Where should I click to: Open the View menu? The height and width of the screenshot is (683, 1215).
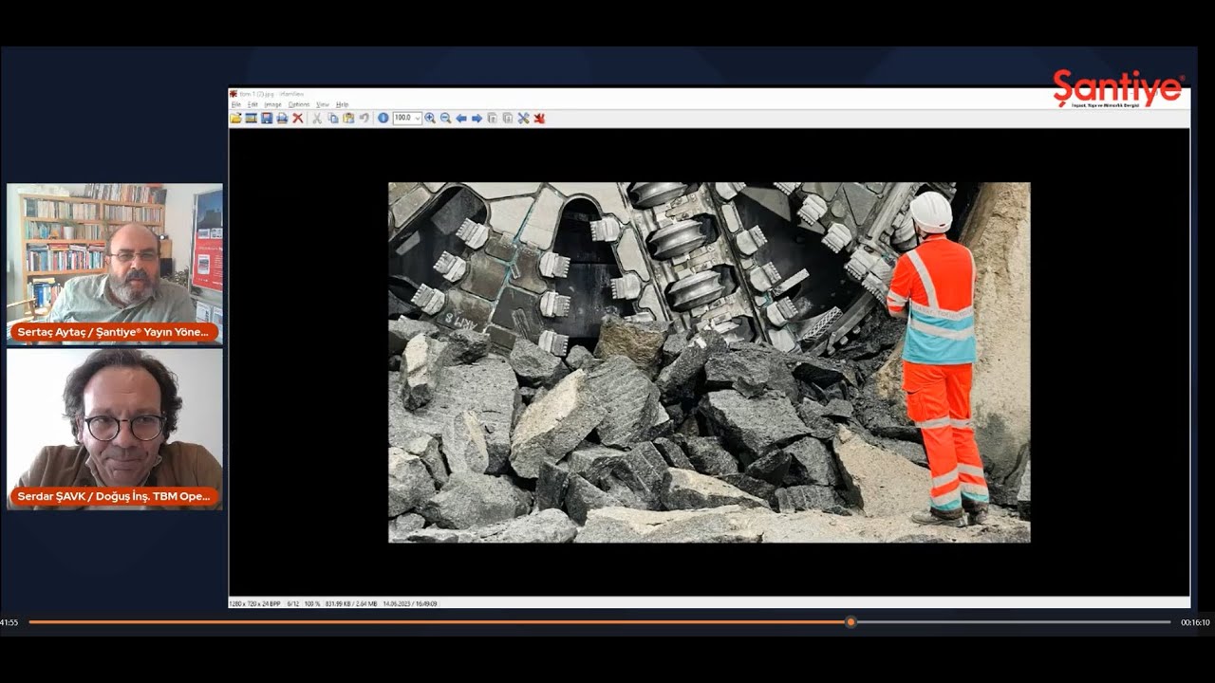click(x=323, y=104)
